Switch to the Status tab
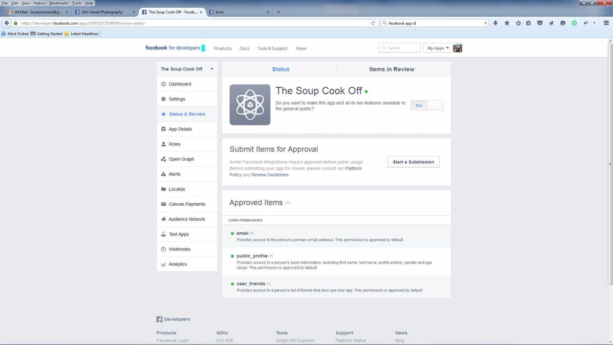This screenshot has height=345, width=613. pyautogui.click(x=280, y=69)
